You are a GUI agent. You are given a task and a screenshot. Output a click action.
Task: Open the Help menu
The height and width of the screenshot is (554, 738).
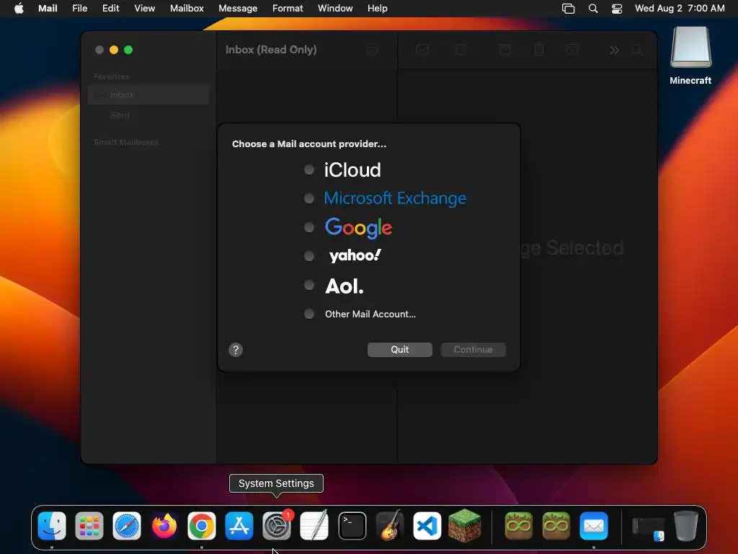point(377,9)
